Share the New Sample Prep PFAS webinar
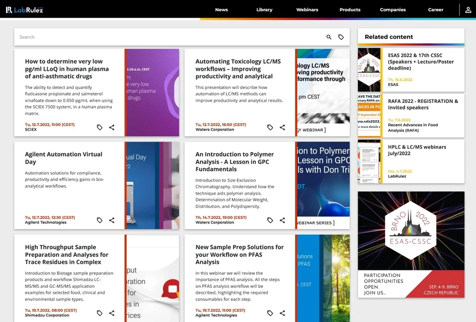This screenshot has width=476, height=322. (282, 313)
